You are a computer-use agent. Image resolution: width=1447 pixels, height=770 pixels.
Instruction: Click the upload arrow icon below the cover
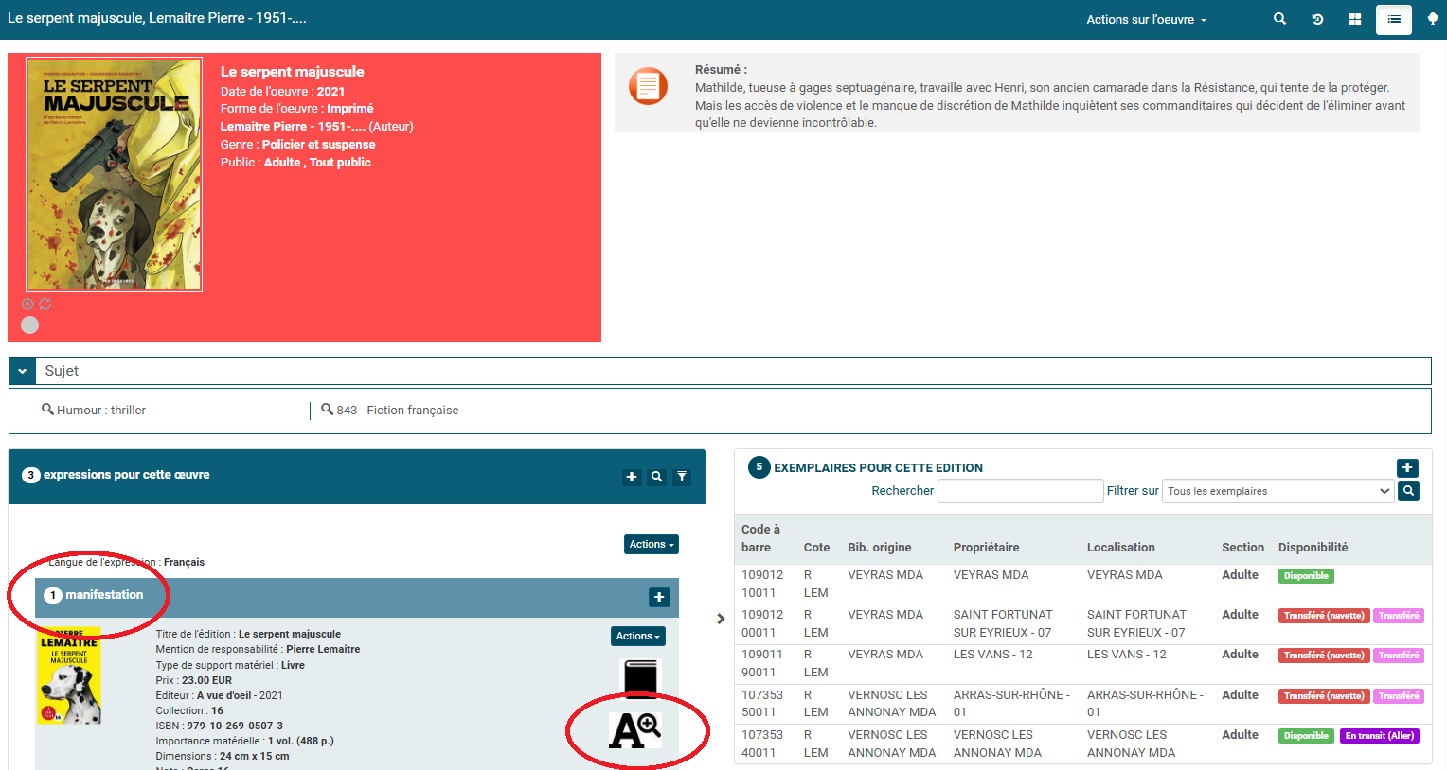coord(27,305)
